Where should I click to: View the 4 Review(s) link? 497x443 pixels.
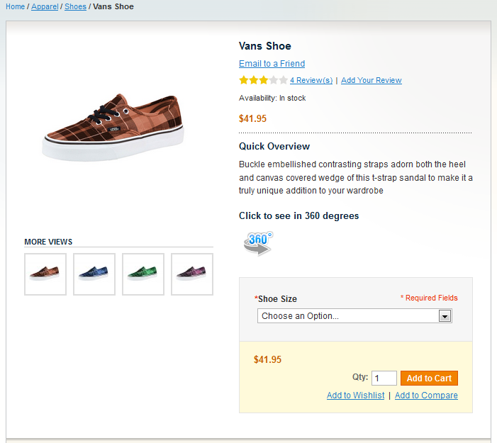tap(311, 80)
